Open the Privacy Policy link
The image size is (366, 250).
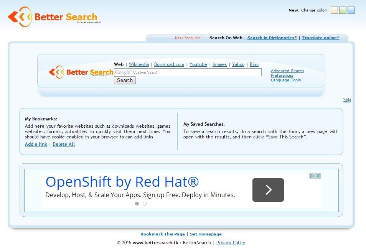tap(231, 243)
